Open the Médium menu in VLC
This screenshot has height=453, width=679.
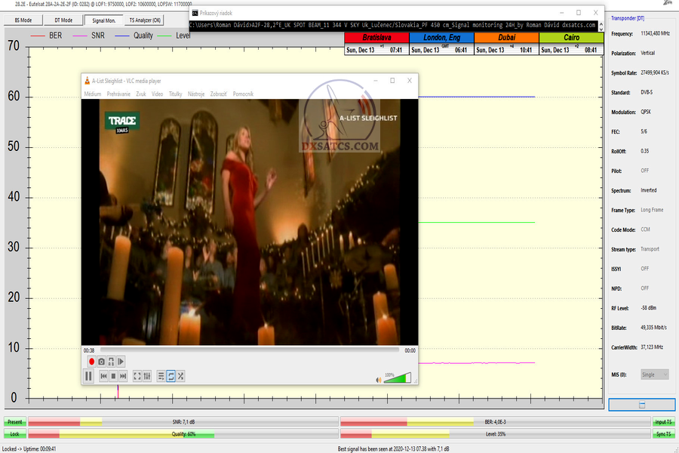(93, 94)
